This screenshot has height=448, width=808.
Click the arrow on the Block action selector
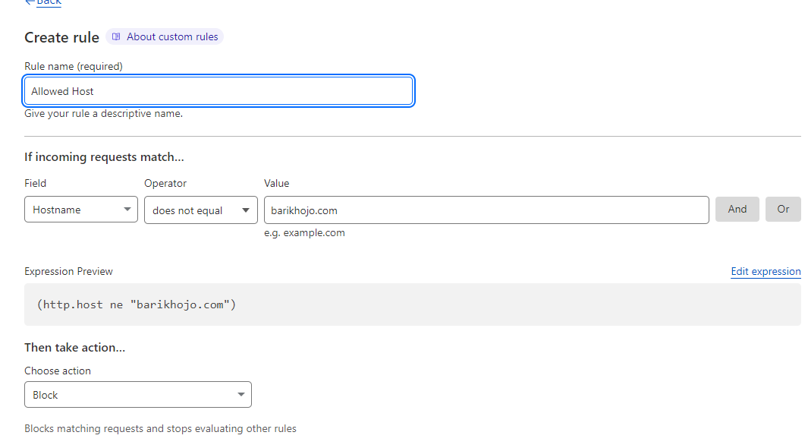(241, 395)
